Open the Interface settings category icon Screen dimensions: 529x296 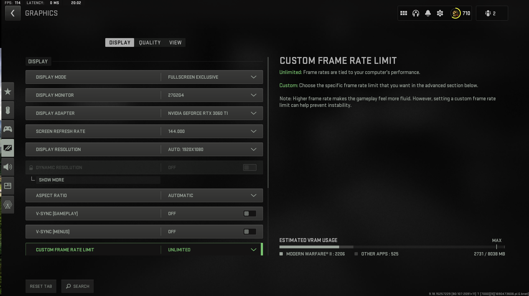tap(8, 186)
